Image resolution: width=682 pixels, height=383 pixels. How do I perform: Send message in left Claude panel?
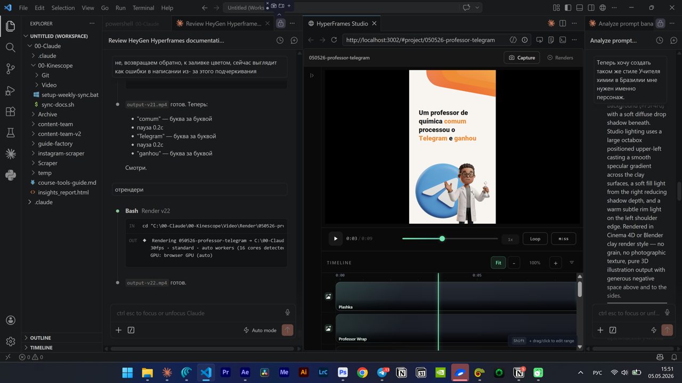(287, 330)
